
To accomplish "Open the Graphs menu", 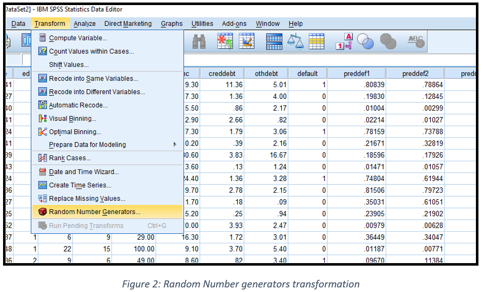I will 172,23.
